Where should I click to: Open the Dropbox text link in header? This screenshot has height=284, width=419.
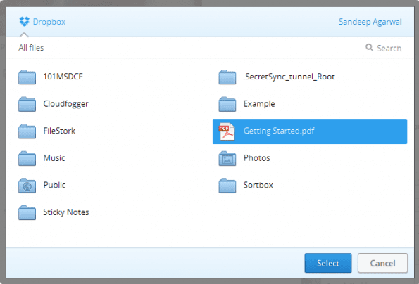click(x=49, y=22)
